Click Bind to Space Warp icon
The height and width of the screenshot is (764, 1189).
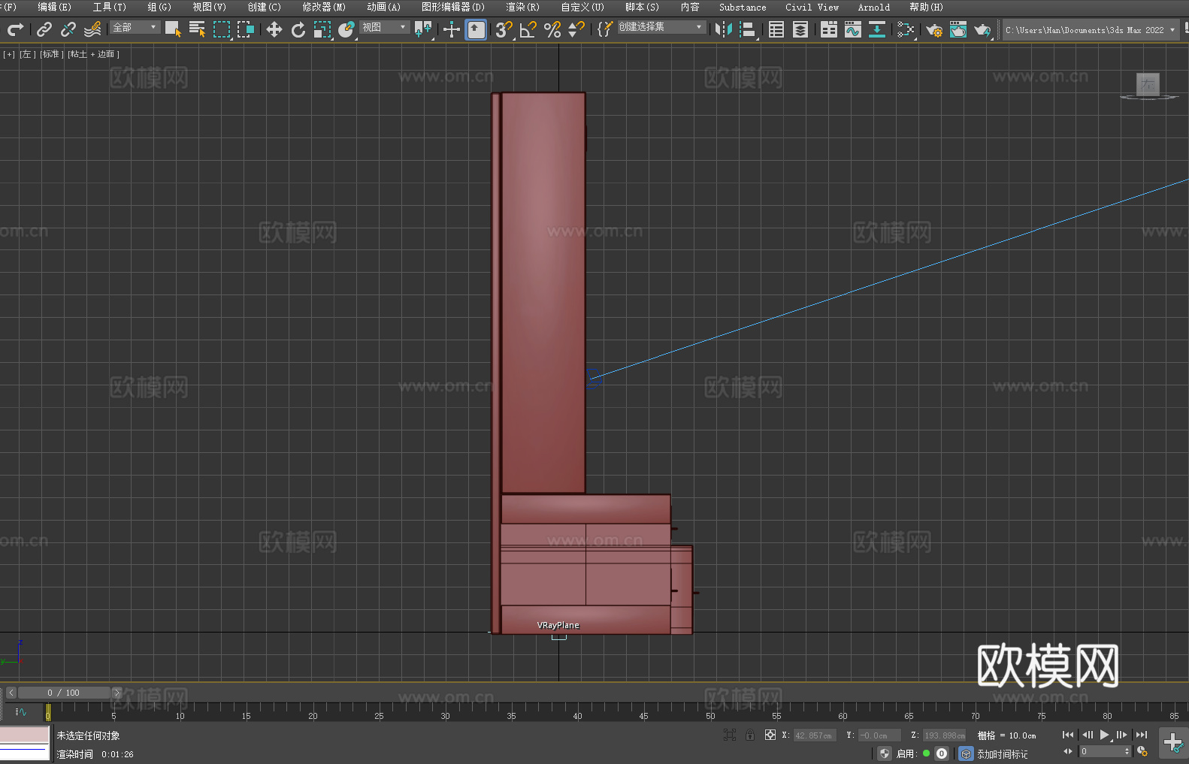92,29
